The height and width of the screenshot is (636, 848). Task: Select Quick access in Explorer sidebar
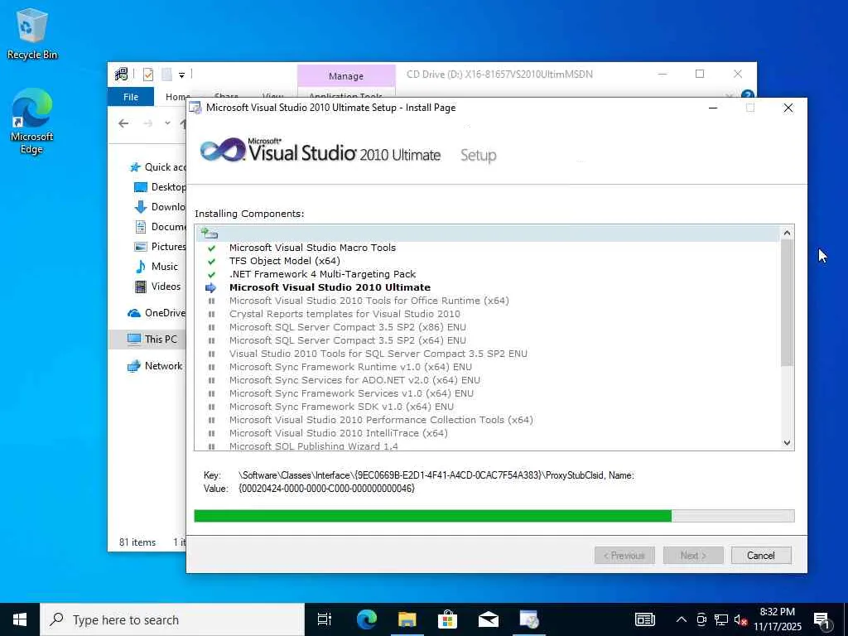[x=157, y=167]
